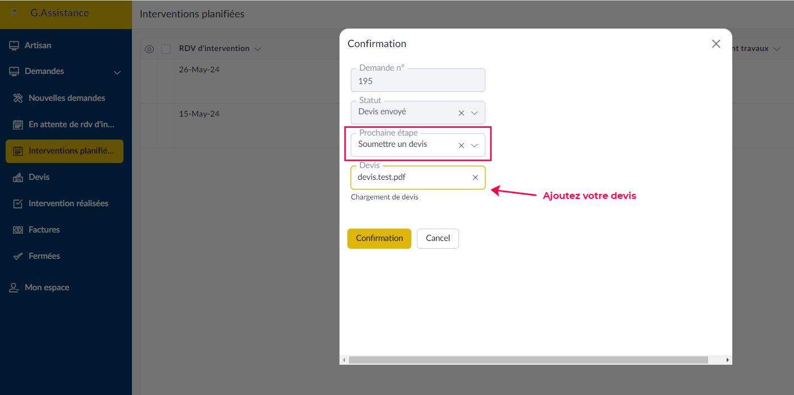Click the Fermées double-check icon
This screenshot has width=794, height=395.
18,256
